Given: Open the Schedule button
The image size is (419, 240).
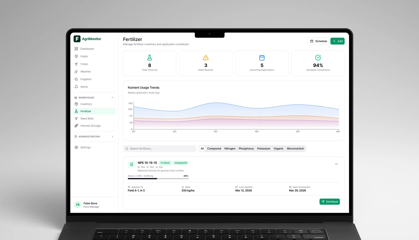Looking at the screenshot, I should point(318,41).
